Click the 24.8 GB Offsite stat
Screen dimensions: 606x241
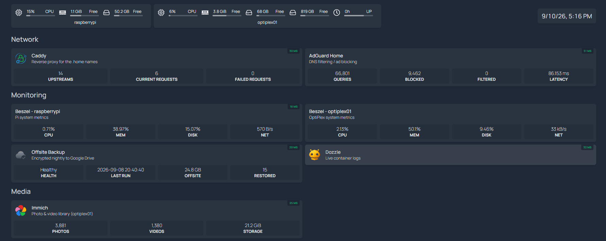[x=193, y=172]
